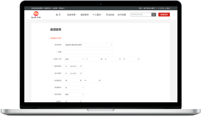The image size is (201, 117).
Task: Open the 合作加盟 menu item
Action: pyautogui.click(x=122, y=15)
